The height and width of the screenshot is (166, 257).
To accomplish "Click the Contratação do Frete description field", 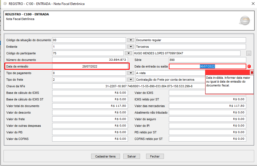I will (x=170, y=80).
